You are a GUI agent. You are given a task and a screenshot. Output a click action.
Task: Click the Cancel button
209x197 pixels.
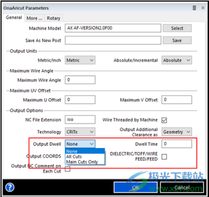pos(182,187)
